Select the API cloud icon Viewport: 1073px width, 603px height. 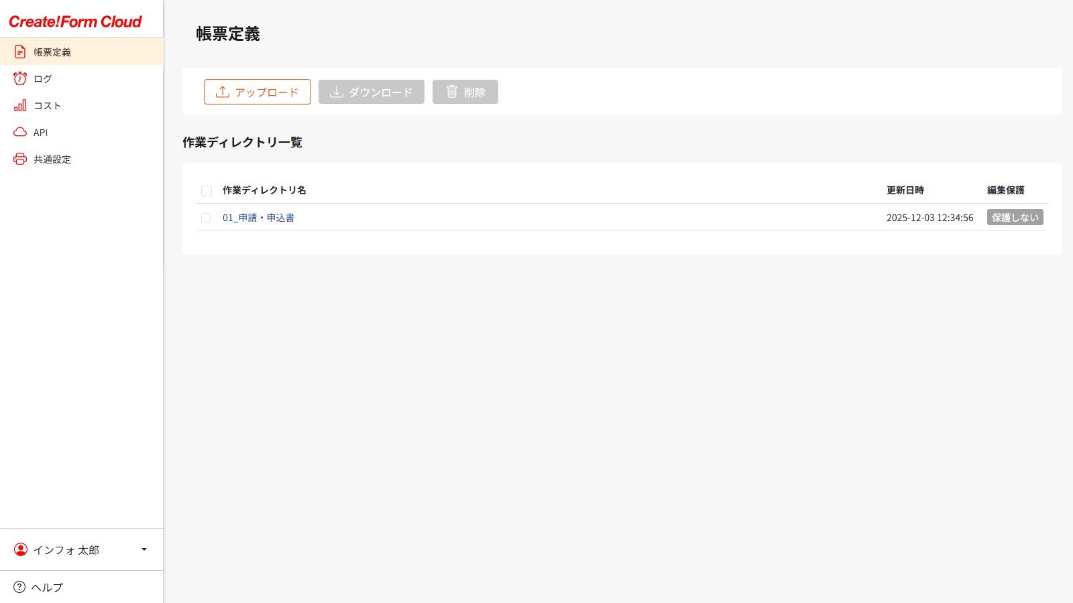coord(20,132)
